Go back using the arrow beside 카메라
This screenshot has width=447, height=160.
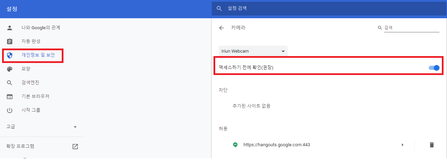(221, 28)
